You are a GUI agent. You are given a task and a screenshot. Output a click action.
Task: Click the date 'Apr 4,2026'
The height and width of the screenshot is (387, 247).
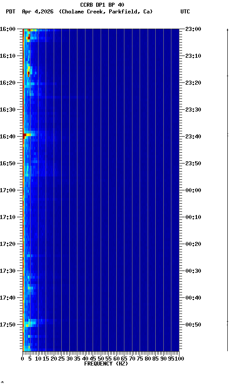pyautogui.click(x=38, y=12)
